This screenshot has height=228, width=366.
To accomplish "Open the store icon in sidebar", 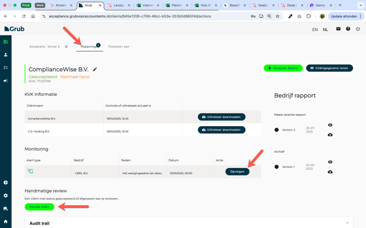I will tap(5, 209).
